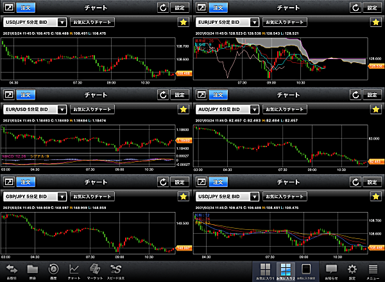Image resolution: width=385 pixels, height=282 pixels.
Task: Expand the EUR/USD chart to full screen
Action: coord(9,94)
